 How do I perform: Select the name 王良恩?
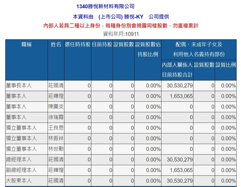[56, 128]
